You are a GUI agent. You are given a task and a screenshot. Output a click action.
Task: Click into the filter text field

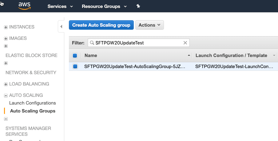(138, 43)
